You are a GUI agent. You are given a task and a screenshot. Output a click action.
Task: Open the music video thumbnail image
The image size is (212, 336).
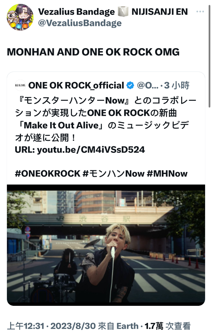[106, 245]
